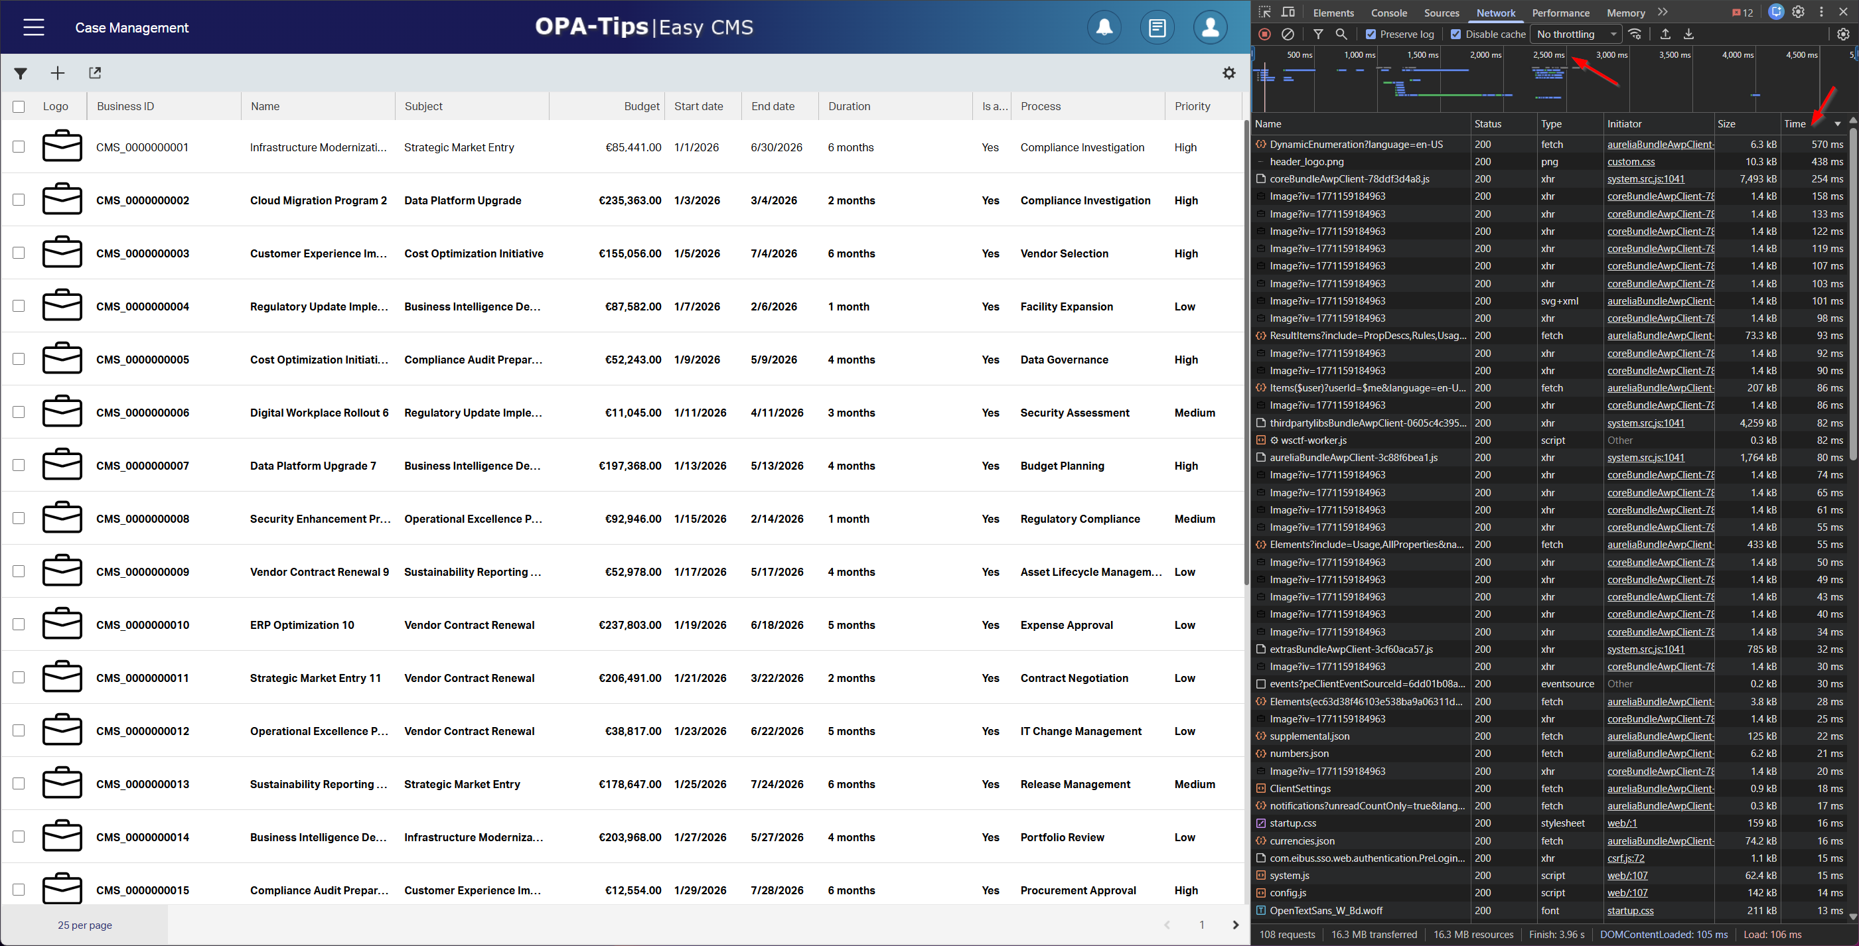
Task: Click the 2,500 ms marker on network timeline
Action: 1548,55
